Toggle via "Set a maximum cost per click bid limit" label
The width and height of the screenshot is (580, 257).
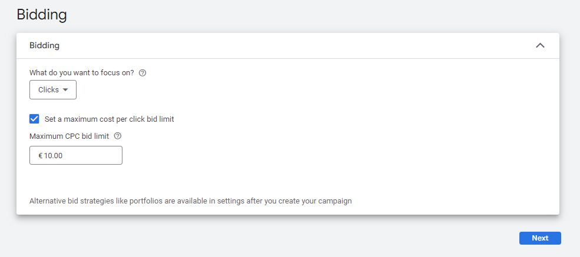(109, 119)
